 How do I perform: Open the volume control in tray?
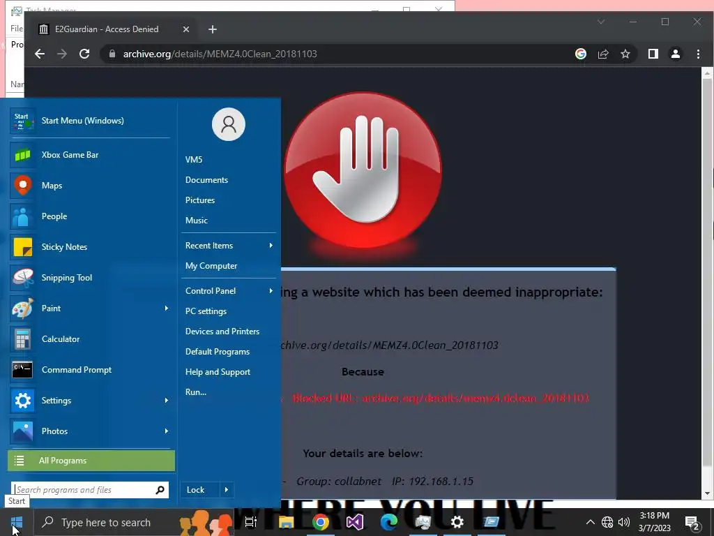(x=624, y=522)
